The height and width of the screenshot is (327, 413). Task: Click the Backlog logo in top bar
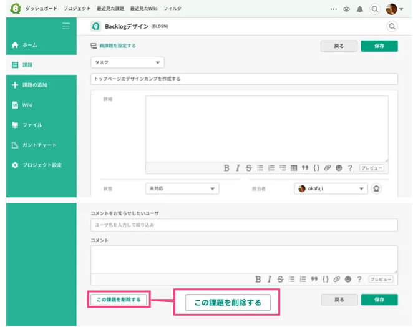tap(15, 9)
